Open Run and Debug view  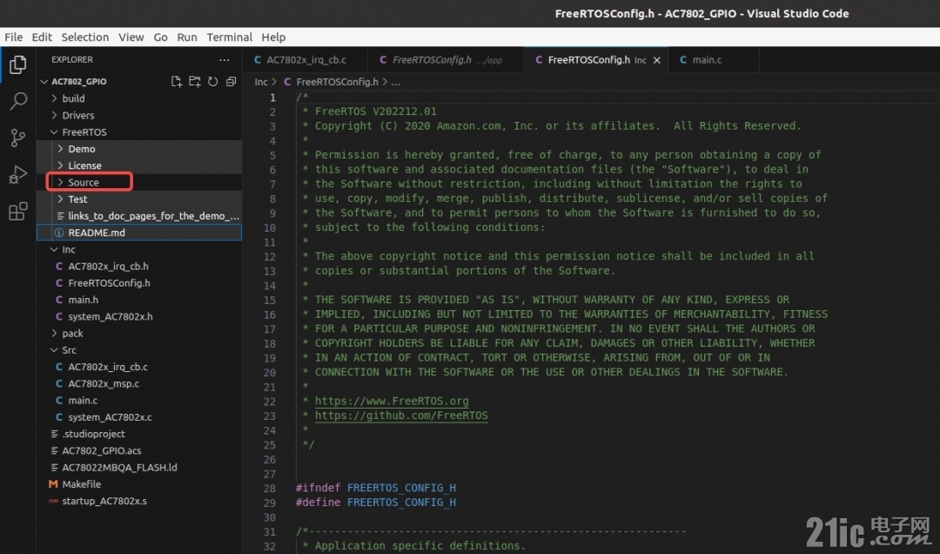(x=18, y=175)
